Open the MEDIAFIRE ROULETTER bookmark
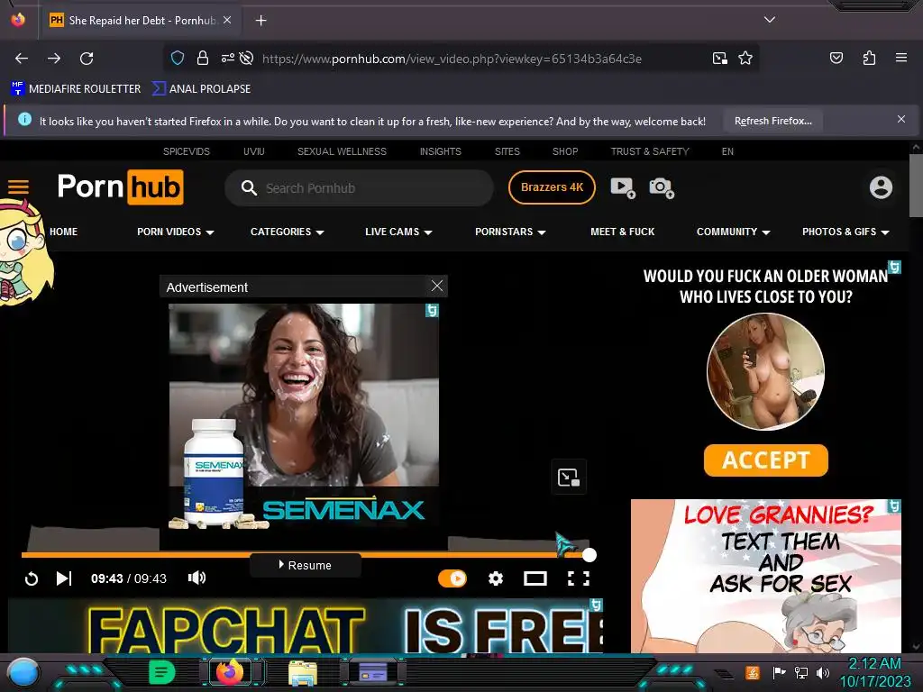The width and height of the screenshot is (923, 692). pyautogui.click(x=76, y=89)
